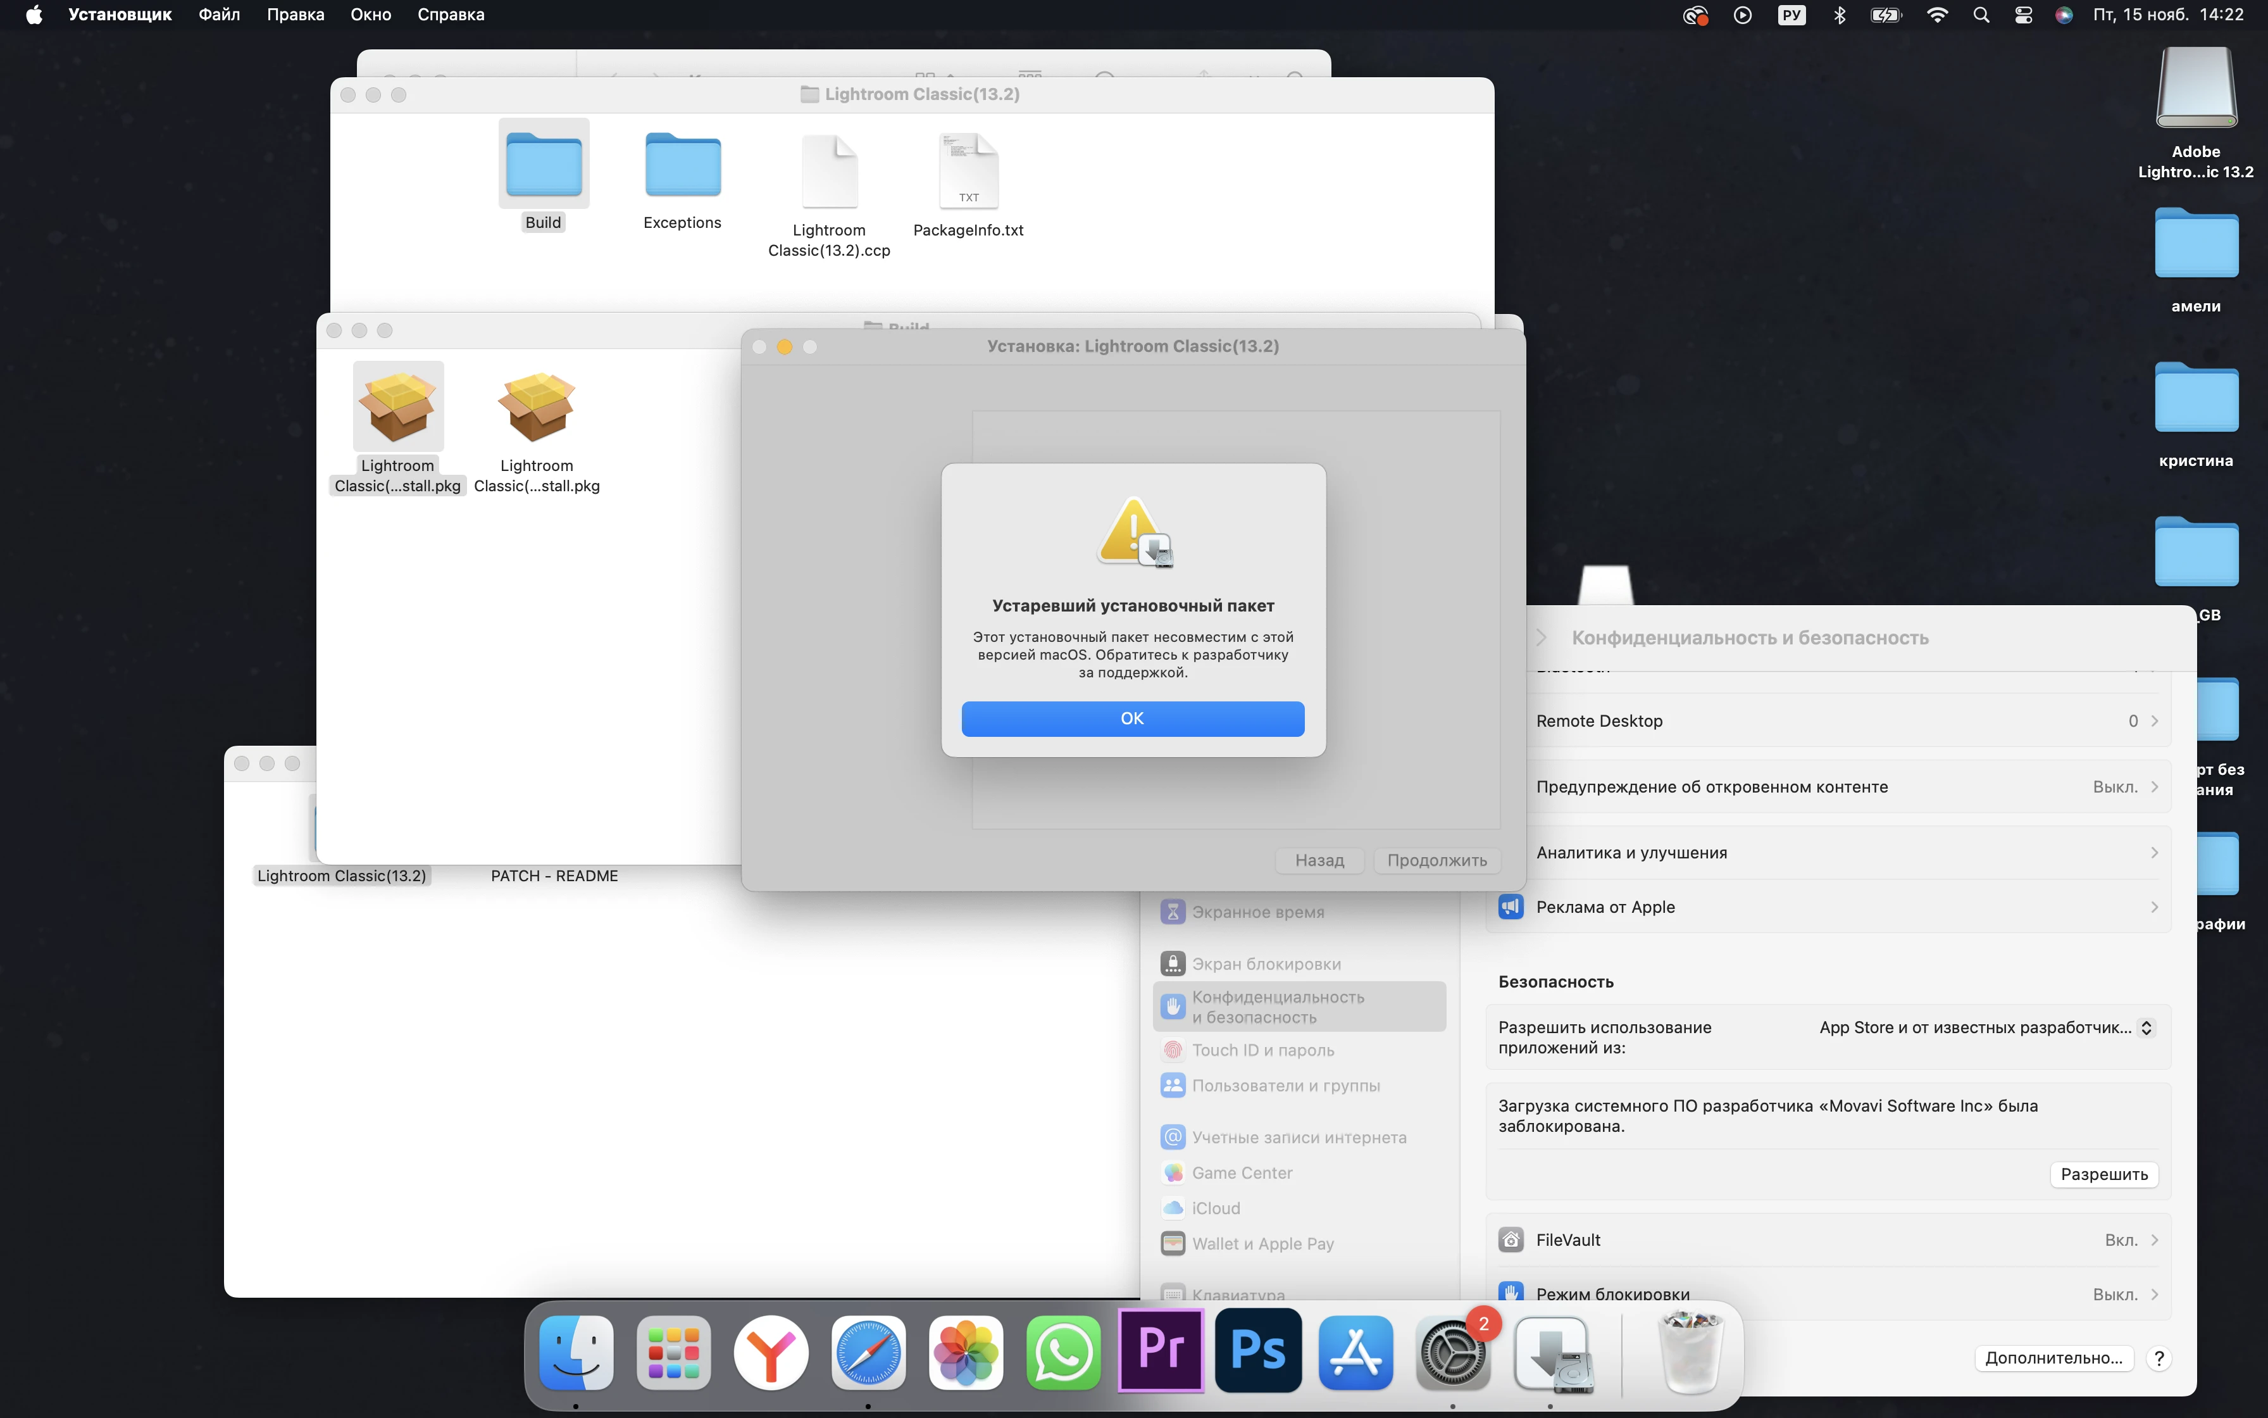Expand the Аналитика и улучшения row
Image resolution: width=2268 pixels, height=1418 pixels.
(1828, 853)
